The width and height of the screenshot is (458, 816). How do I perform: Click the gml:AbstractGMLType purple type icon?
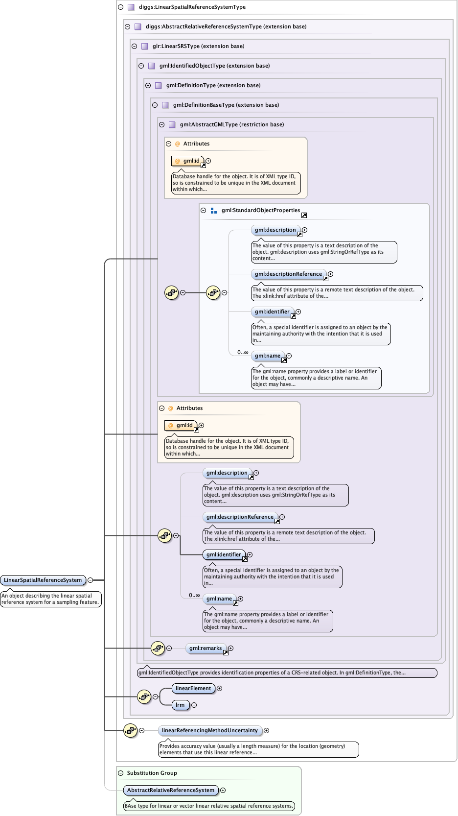tap(172, 125)
